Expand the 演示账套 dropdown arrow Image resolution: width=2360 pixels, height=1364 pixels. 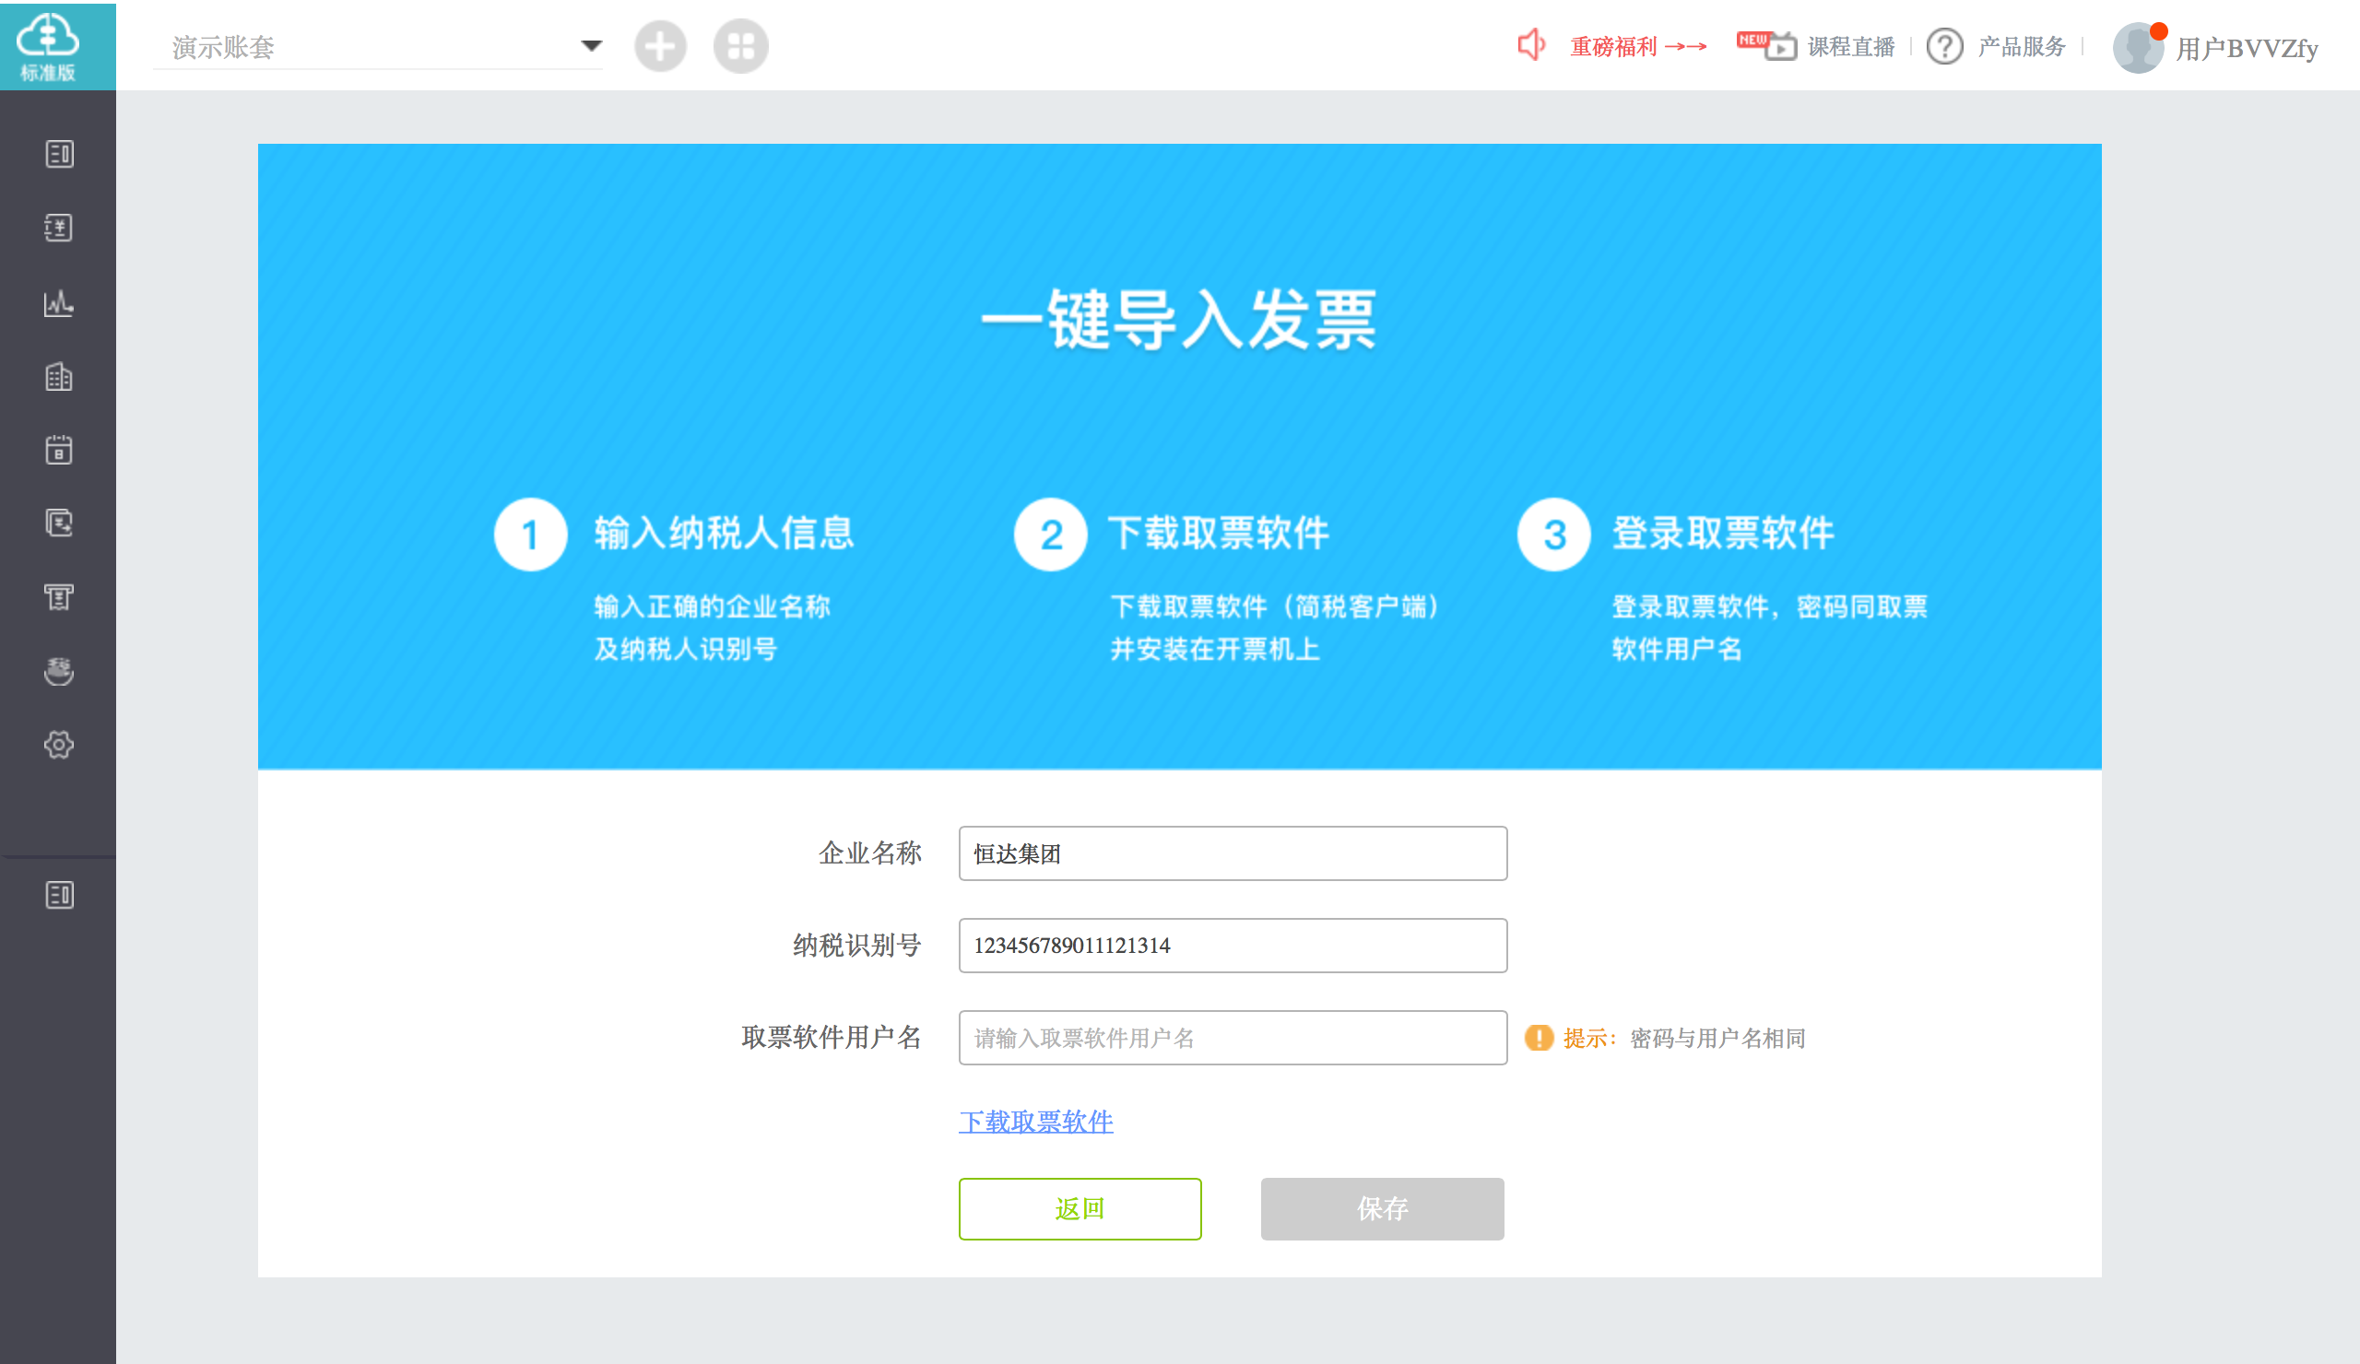591,46
